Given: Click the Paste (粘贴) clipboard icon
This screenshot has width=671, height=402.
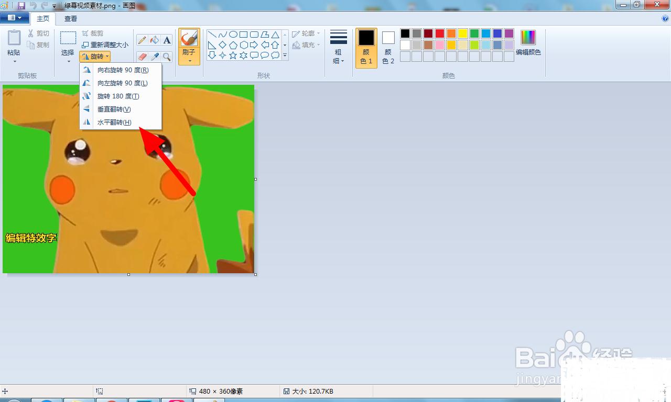Looking at the screenshot, I should 14,39.
